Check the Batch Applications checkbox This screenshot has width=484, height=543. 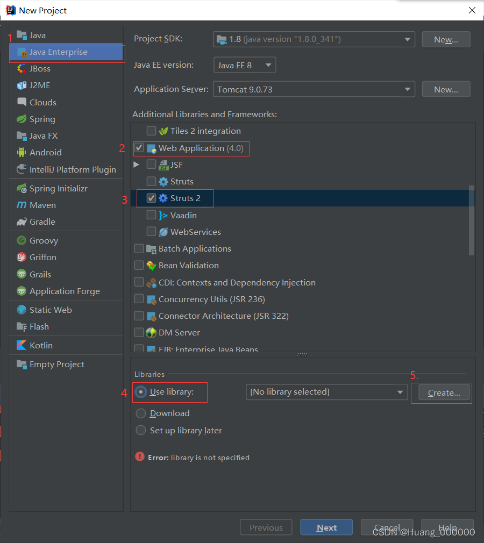[x=139, y=248]
